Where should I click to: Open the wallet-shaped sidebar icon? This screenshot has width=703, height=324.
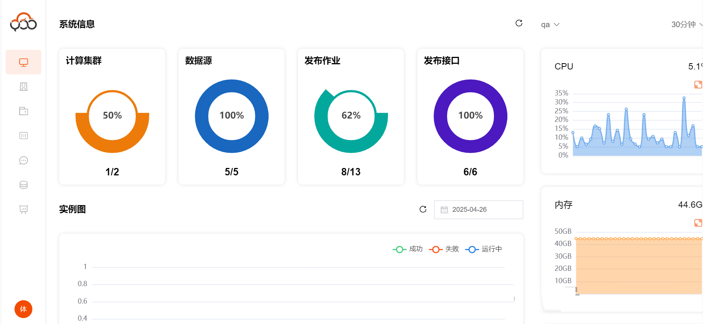pyautogui.click(x=23, y=111)
